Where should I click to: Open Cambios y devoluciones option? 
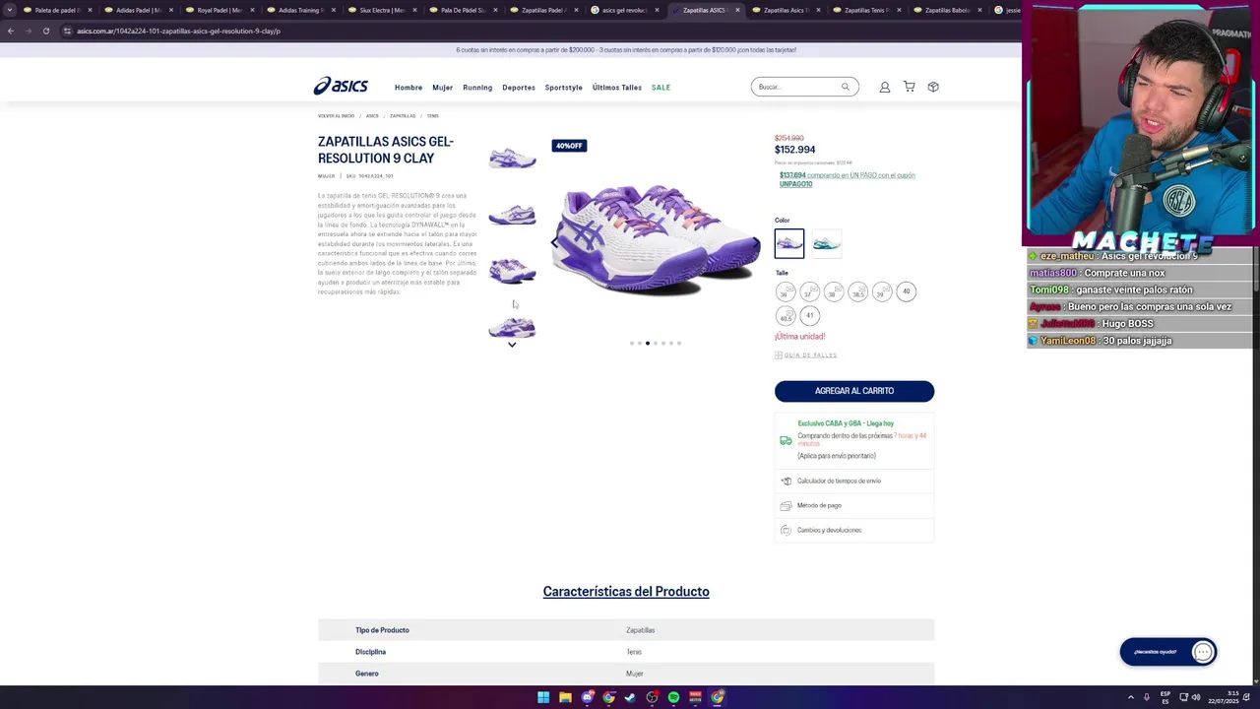pos(854,530)
